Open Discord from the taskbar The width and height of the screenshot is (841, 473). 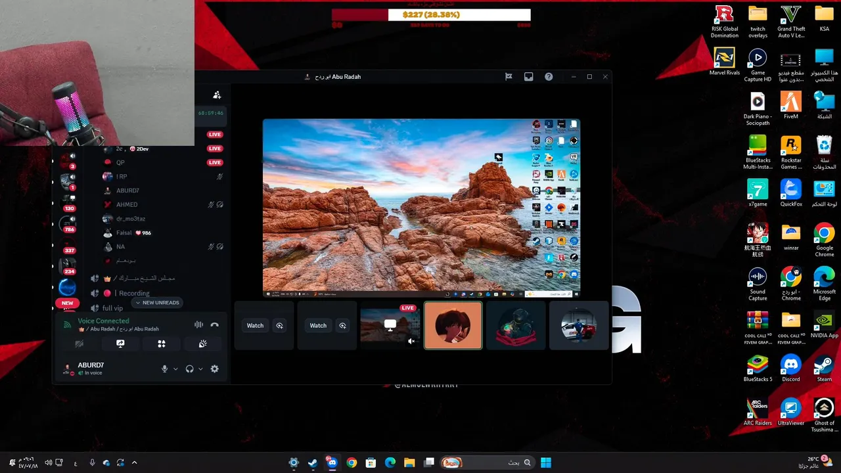tap(332, 462)
